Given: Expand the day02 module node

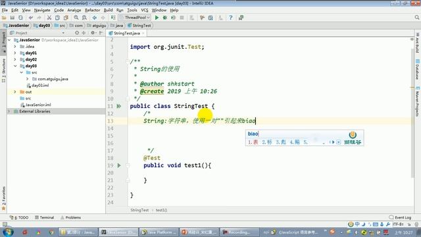Looking at the screenshot, I should 15,59.
